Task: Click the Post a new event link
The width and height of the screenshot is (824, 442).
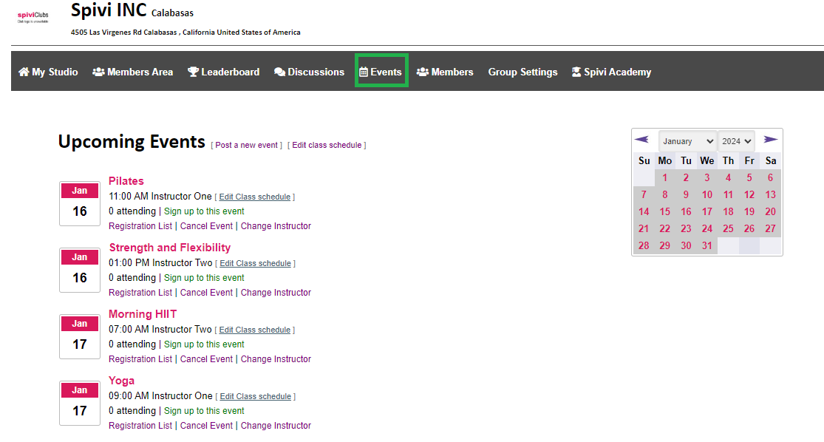Action: point(248,146)
